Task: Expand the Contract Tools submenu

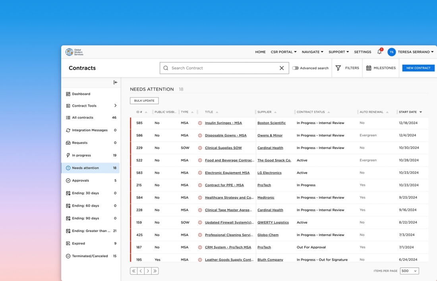Action: tap(115, 106)
